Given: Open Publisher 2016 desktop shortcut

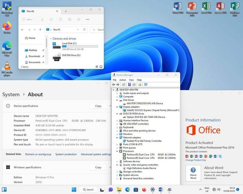Looking at the screenshot, I should point(235,9).
